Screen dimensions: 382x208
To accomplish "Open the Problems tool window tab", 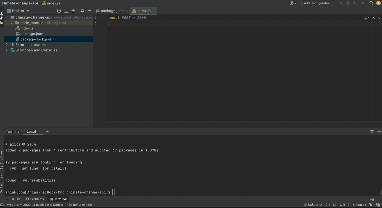I will (x=35, y=199).
